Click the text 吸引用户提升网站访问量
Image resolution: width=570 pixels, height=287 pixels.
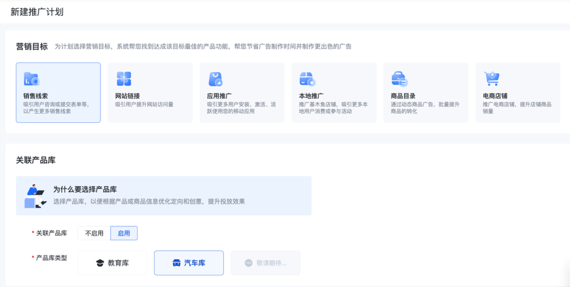pos(144,104)
